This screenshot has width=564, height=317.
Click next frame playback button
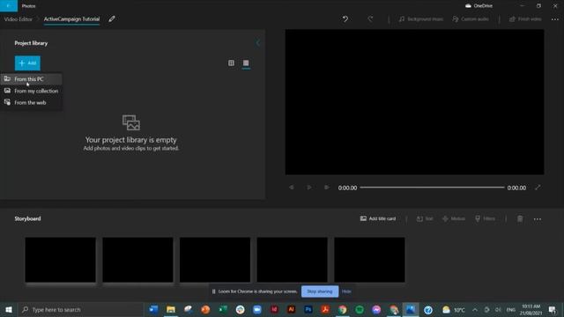click(x=327, y=188)
